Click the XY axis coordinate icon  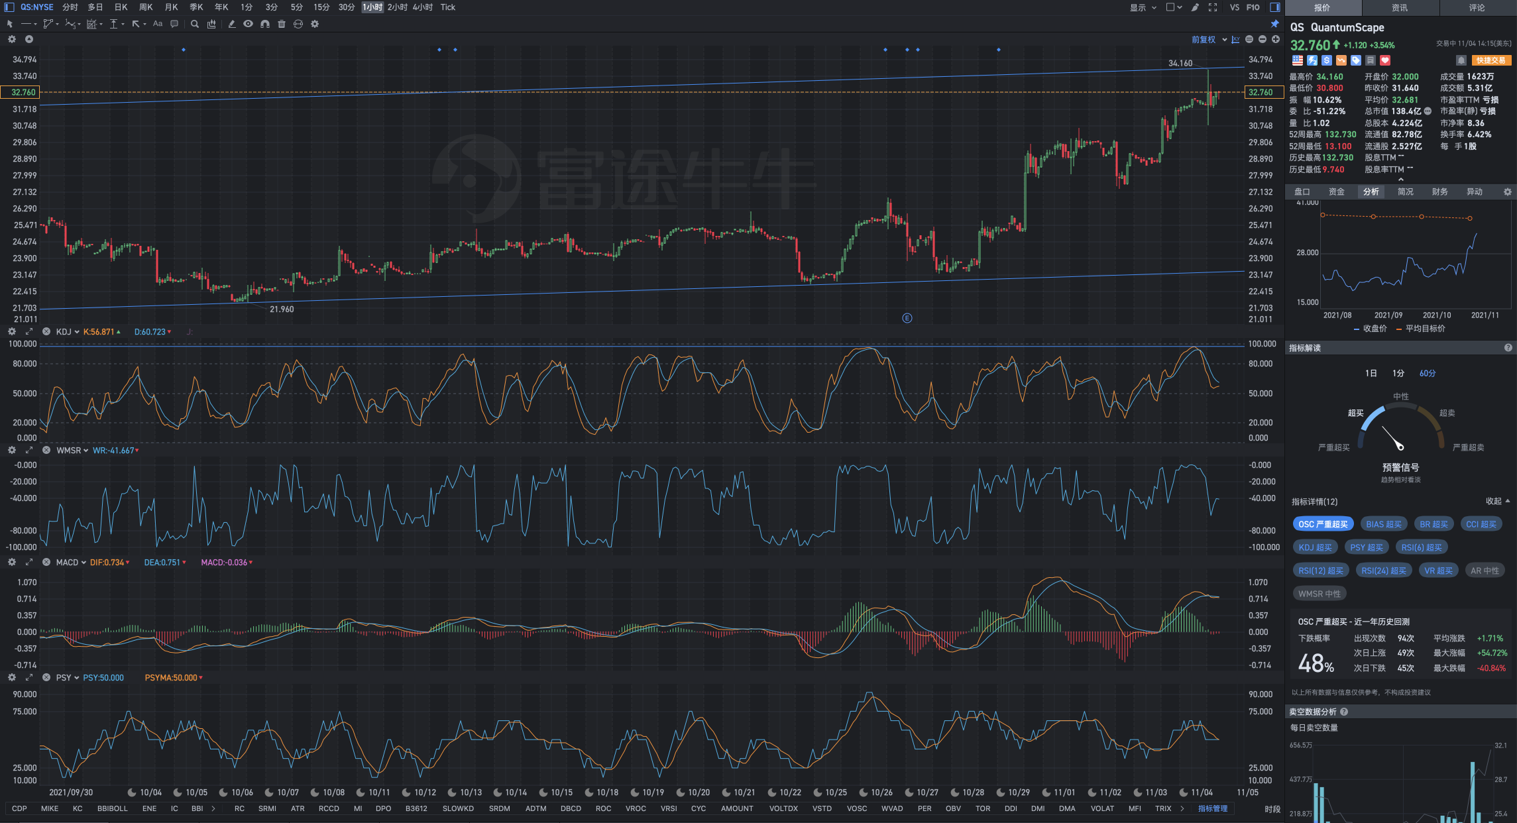click(1236, 40)
